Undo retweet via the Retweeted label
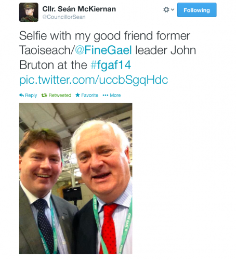The image size is (236, 260). click(x=60, y=95)
